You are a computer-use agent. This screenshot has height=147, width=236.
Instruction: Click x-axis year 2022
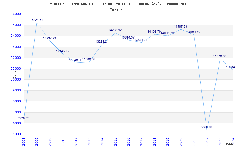coord(207,141)
